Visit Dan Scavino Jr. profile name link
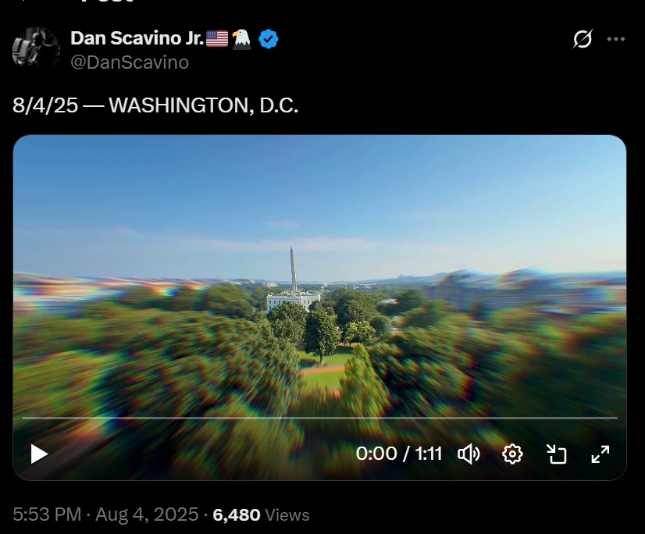The height and width of the screenshot is (534, 645). tap(137, 38)
